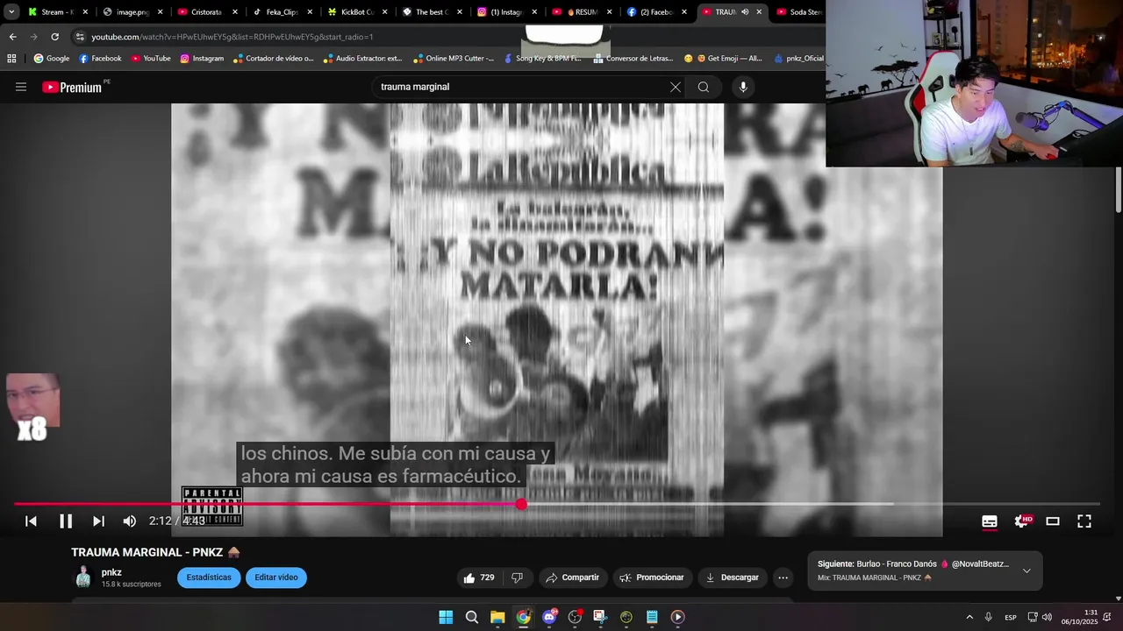1123x631 pixels.
Task: Switch the player to theater mode
Action: [x=1053, y=521]
